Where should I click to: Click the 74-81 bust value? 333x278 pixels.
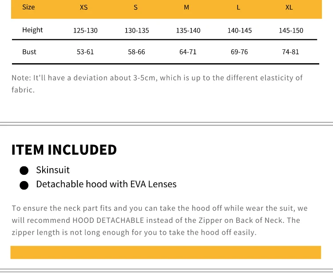pyautogui.click(x=290, y=52)
